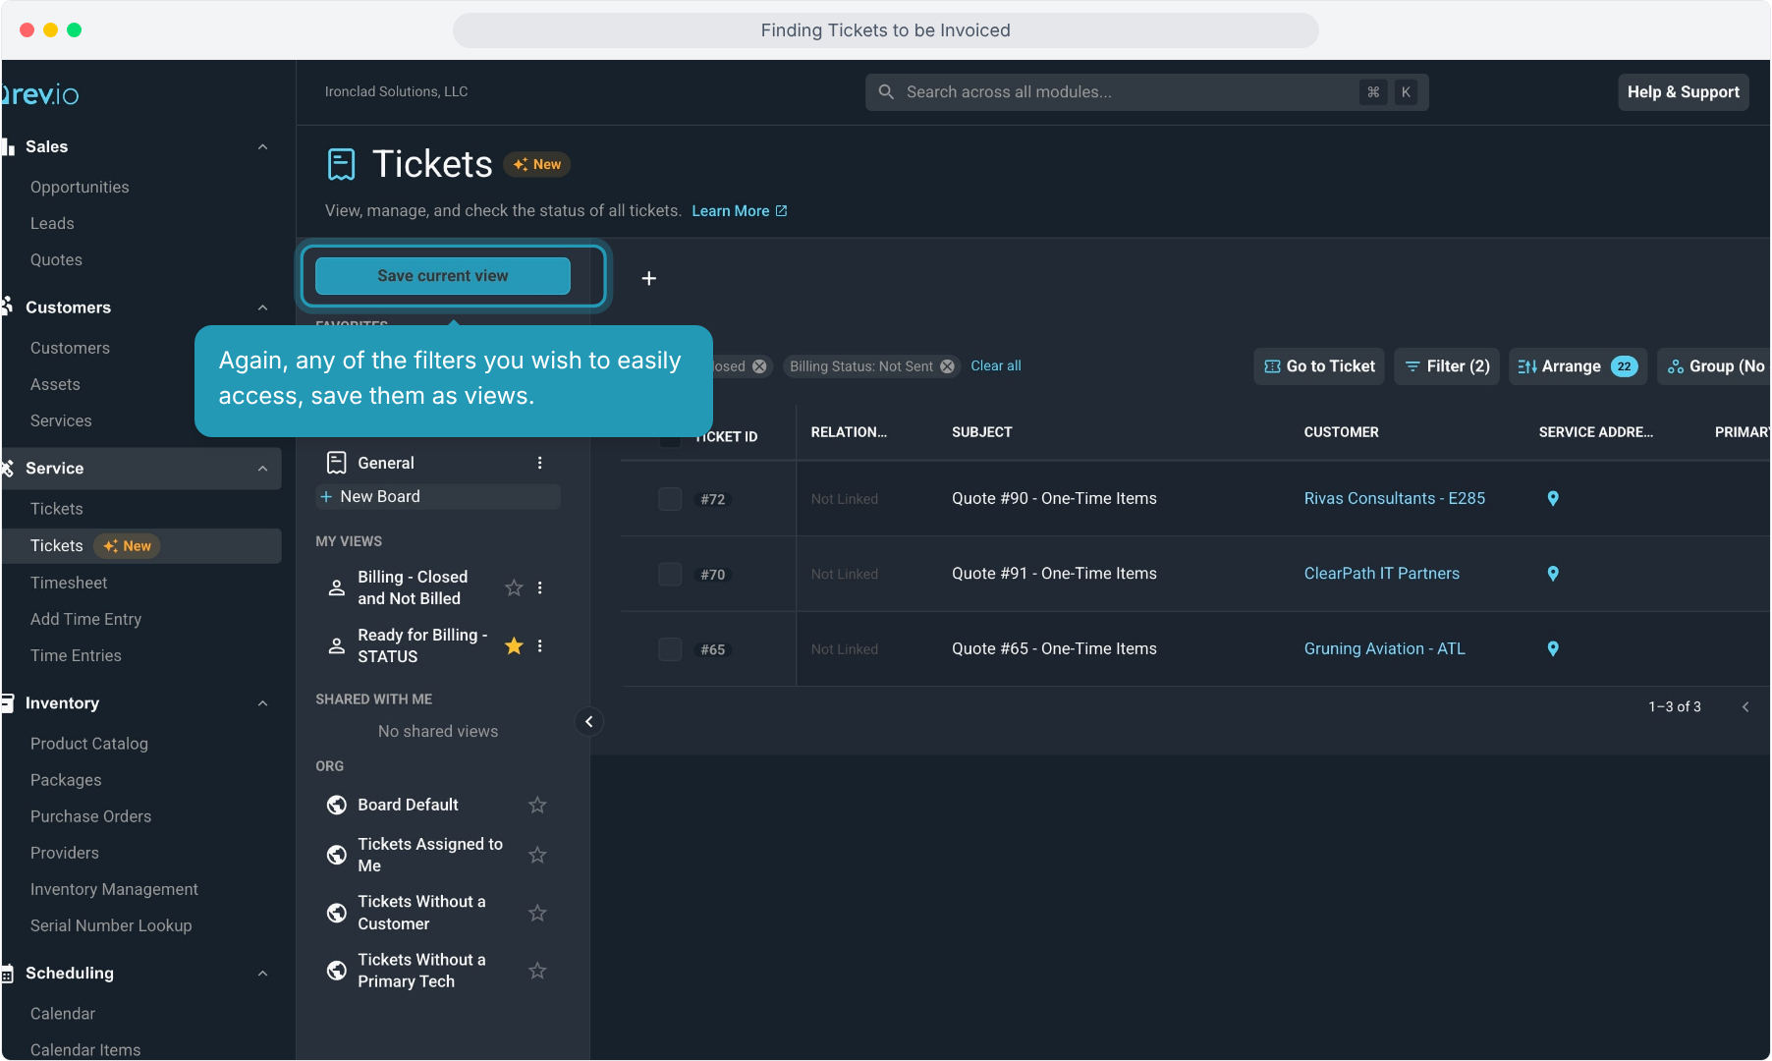Collapse the Customers sidebar section
The width and height of the screenshot is (1772, 1061).
click(x=262, y=307)
